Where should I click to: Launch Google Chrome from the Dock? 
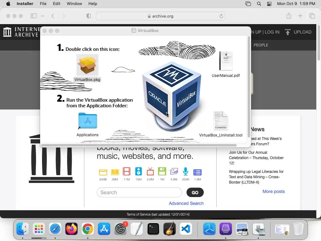(x=88, y=229)
